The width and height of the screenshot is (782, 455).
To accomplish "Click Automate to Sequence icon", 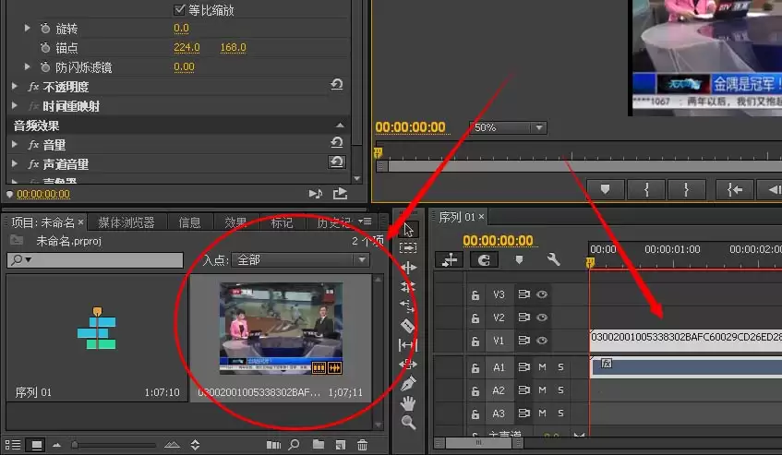I will 273,445.
